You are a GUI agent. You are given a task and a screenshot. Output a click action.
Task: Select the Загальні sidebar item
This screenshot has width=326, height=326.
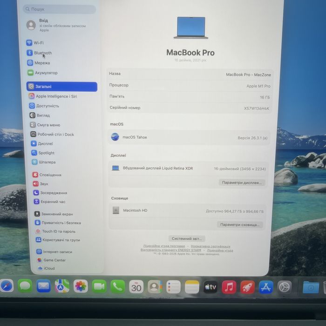[x=62, y=87]
